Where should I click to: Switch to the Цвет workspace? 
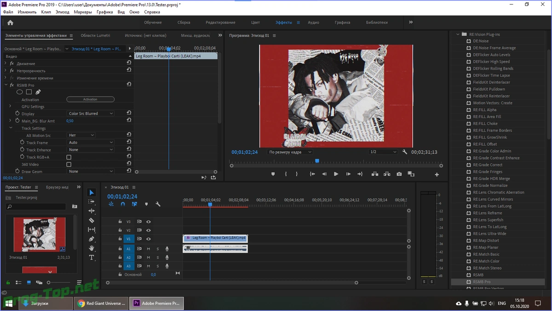(255, 22)
